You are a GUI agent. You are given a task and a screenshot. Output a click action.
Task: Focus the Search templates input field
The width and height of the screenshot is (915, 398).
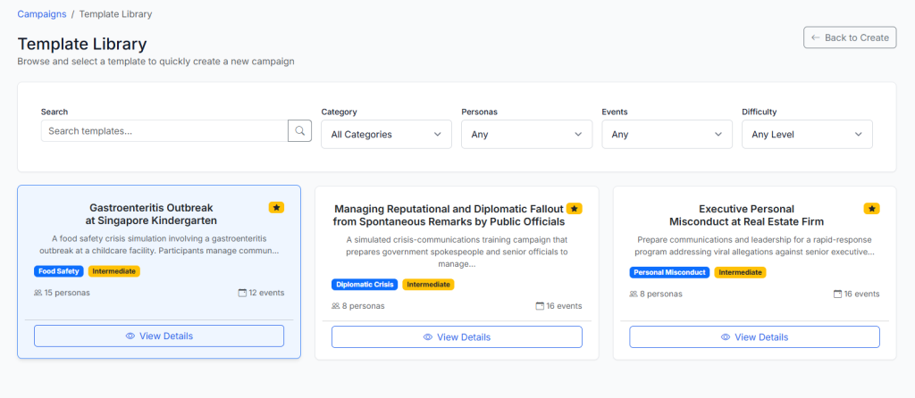pos(164,131)
